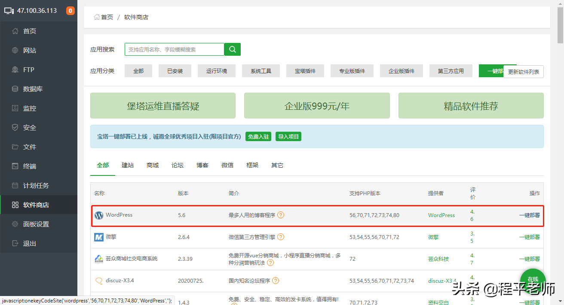Screen dimensions: 564x305
Task: Click 一键部署 in the 芸众商城 row
Action: point(529,259)
